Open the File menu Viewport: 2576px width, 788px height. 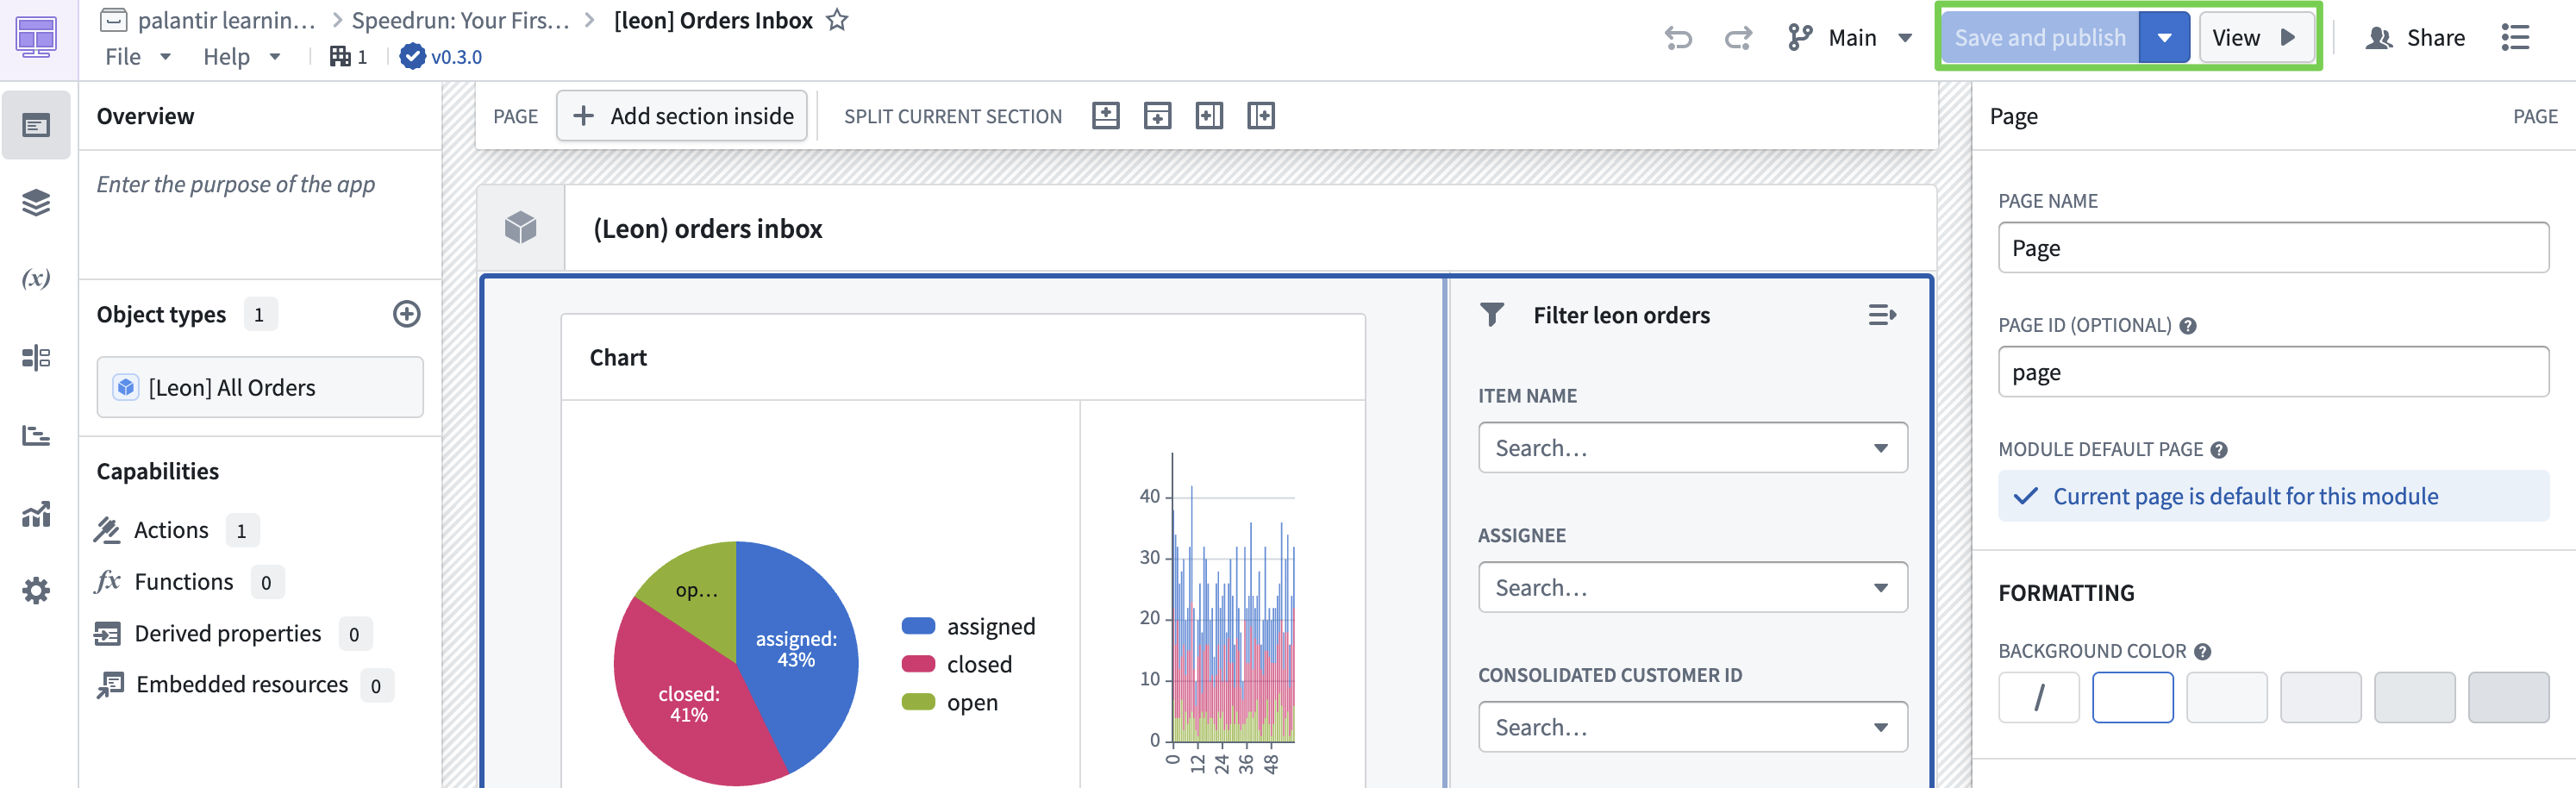point(137,57)
